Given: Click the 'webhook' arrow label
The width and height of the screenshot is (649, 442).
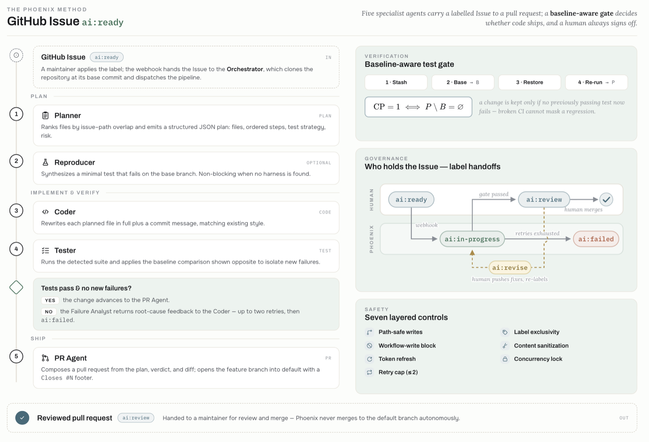Looking at the screenshot, I should (426, 225).
